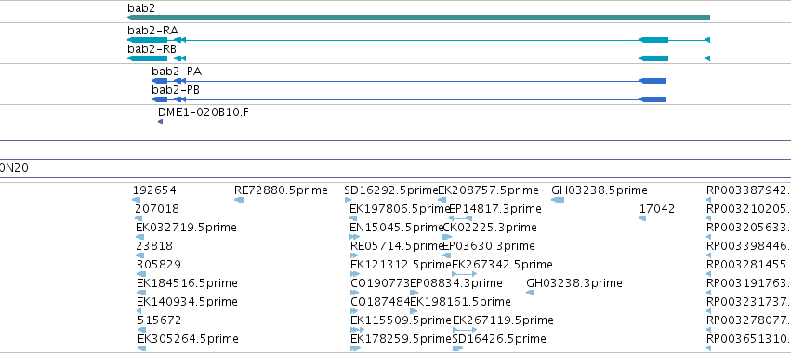Click the large right exon of bab2-RA
This screenshot has height=353, width=791.
(653, 40)
